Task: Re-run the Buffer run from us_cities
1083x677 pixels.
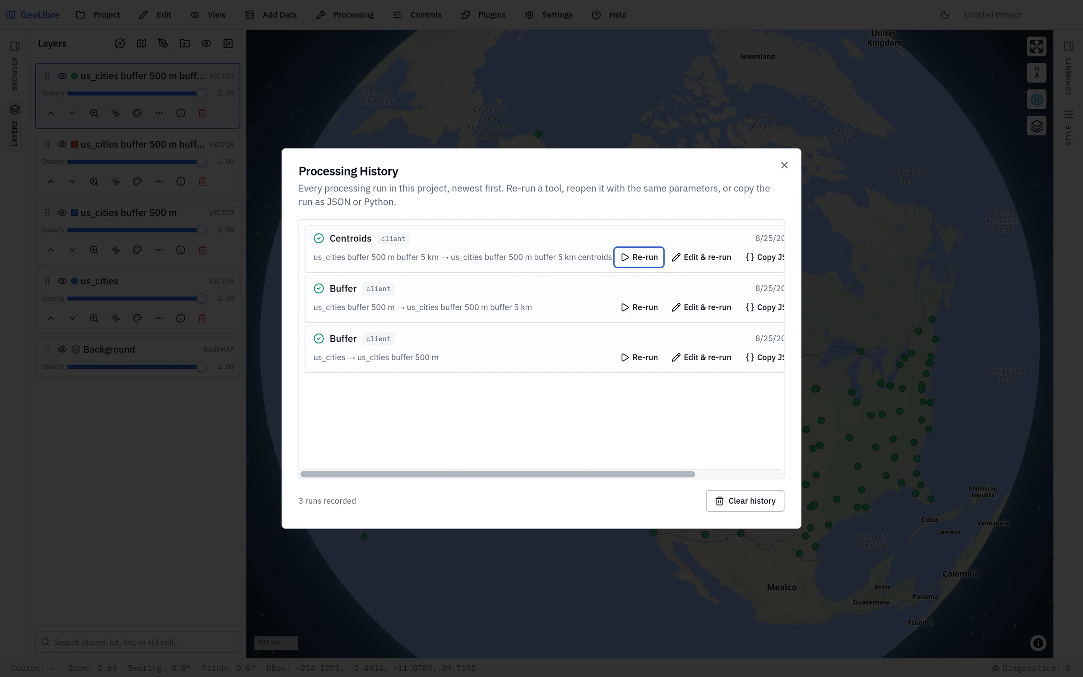Action: [x=639, y=357]
